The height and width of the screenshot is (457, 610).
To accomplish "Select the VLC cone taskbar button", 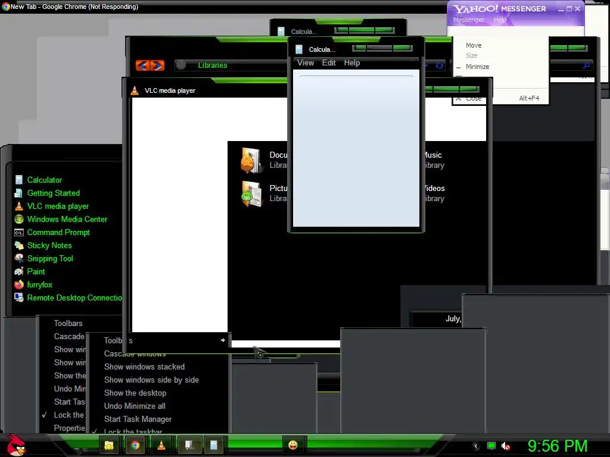I will [161, 445].
